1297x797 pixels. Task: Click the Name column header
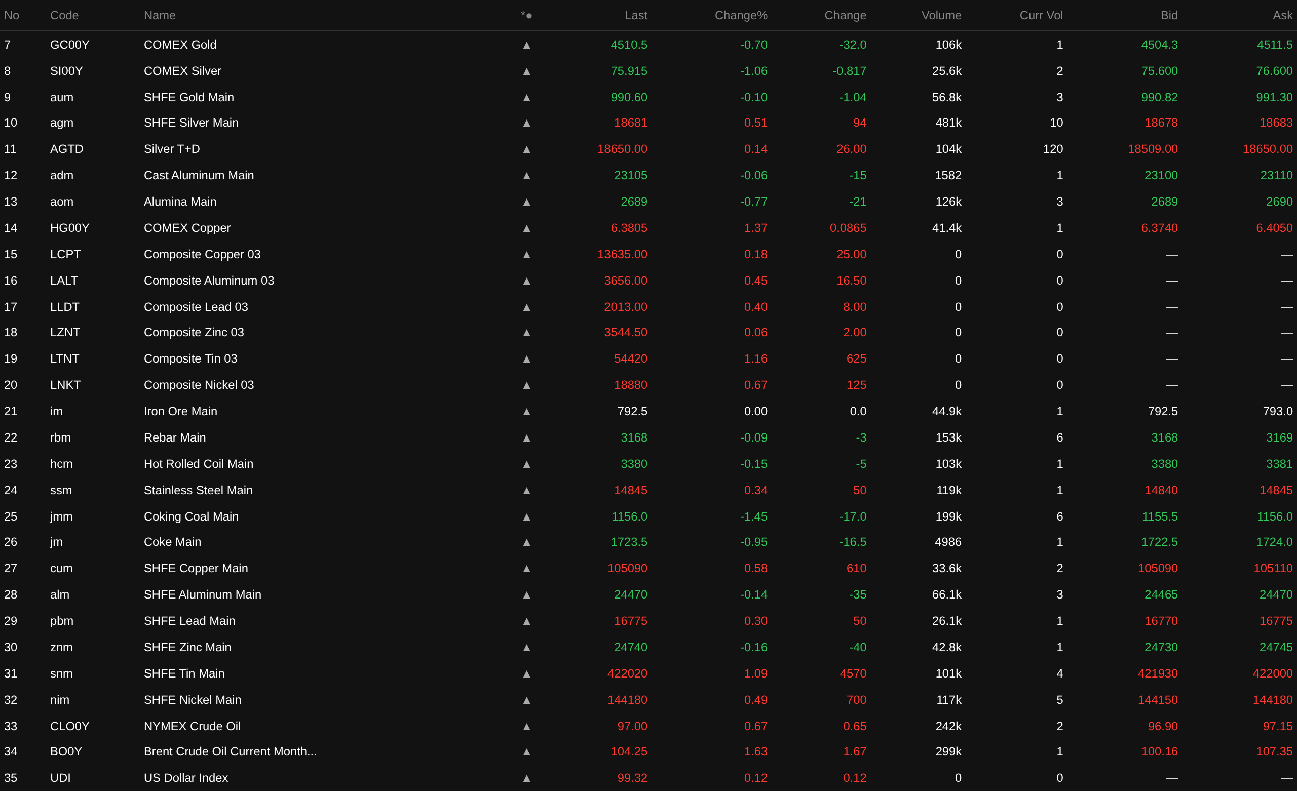(x=160, y=15)
